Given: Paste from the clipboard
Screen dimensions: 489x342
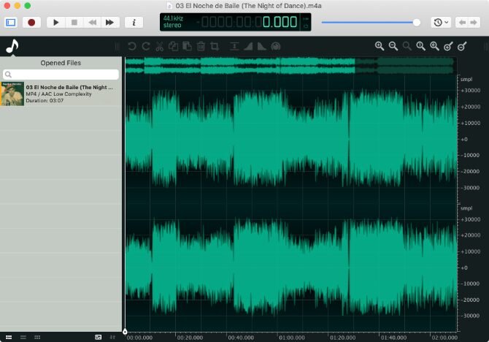Looking at the screenshot, I should (x=187, y=47).
